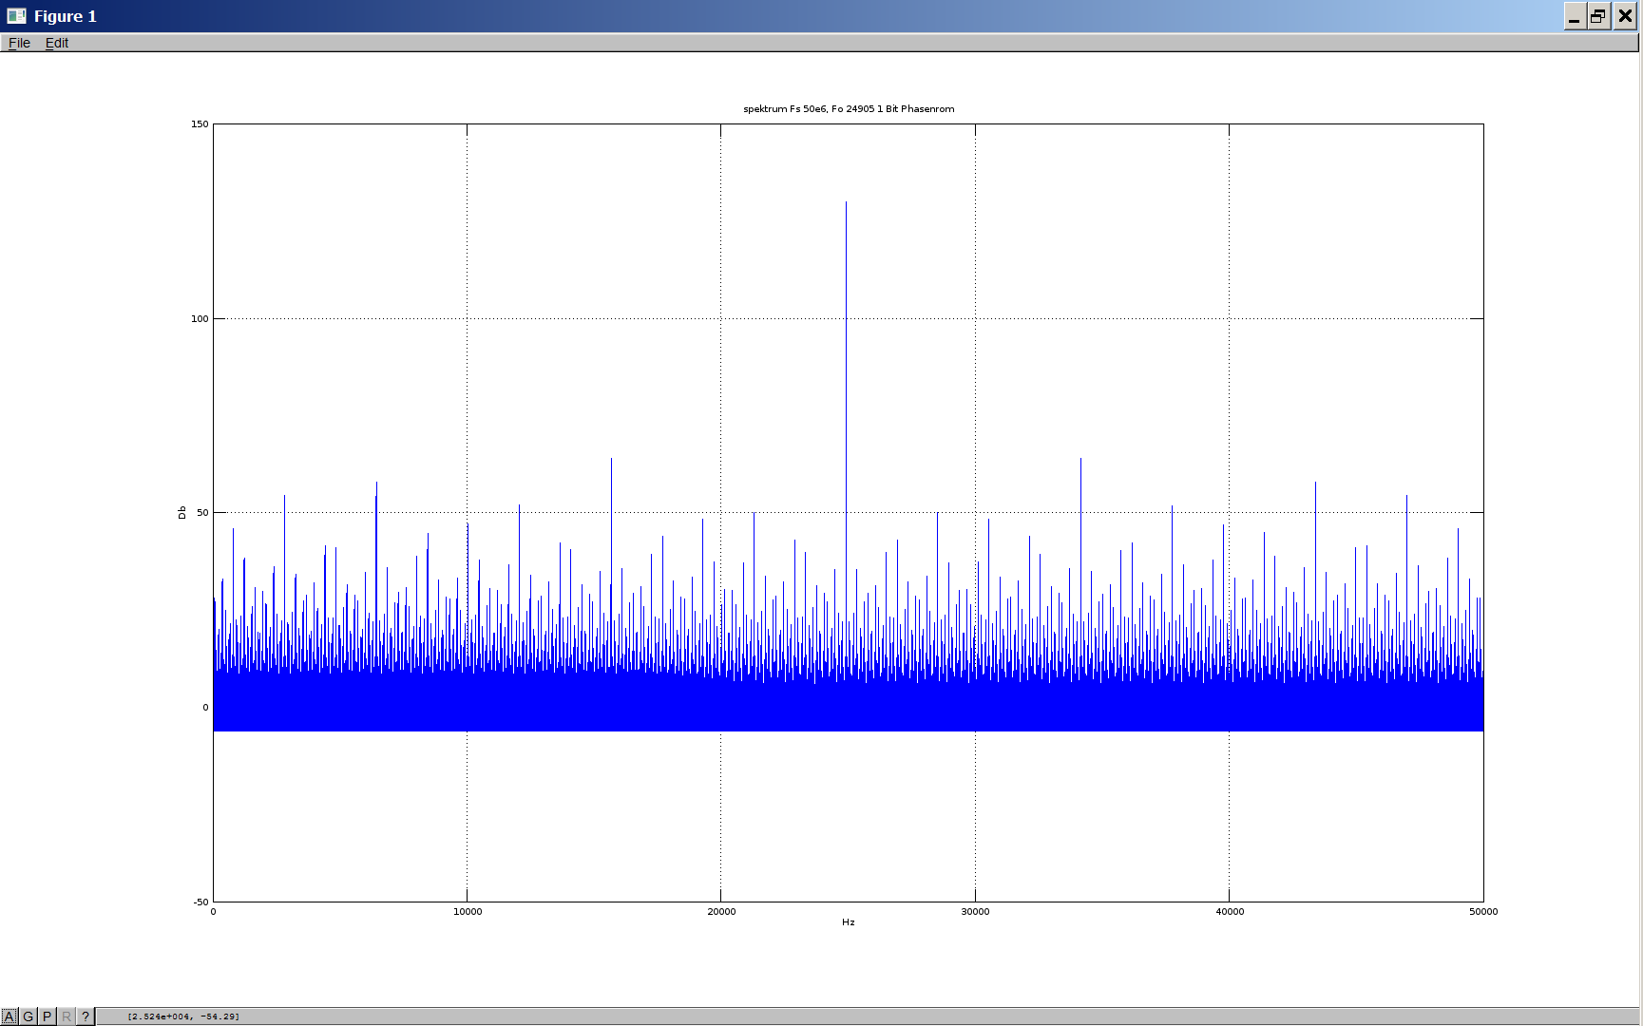Click the y-axis tick label -50
1643x1026 pixels.
click(x=201, y=902)
